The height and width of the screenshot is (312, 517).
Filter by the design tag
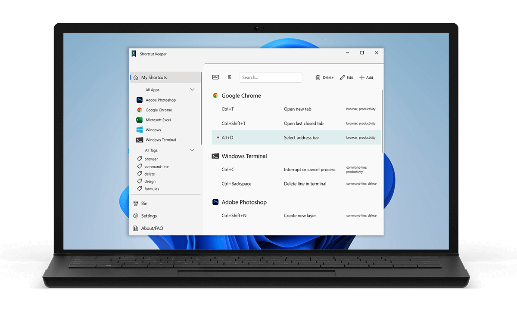pos(146,182)
